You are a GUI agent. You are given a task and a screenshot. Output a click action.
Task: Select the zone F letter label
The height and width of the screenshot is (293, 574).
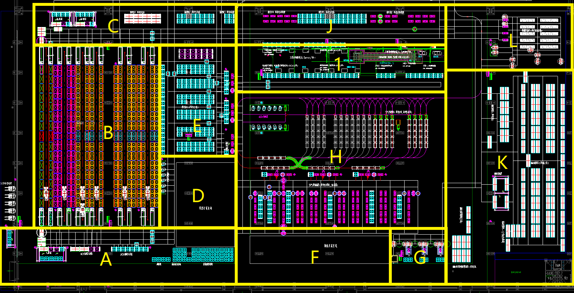[x=315, y=258]
